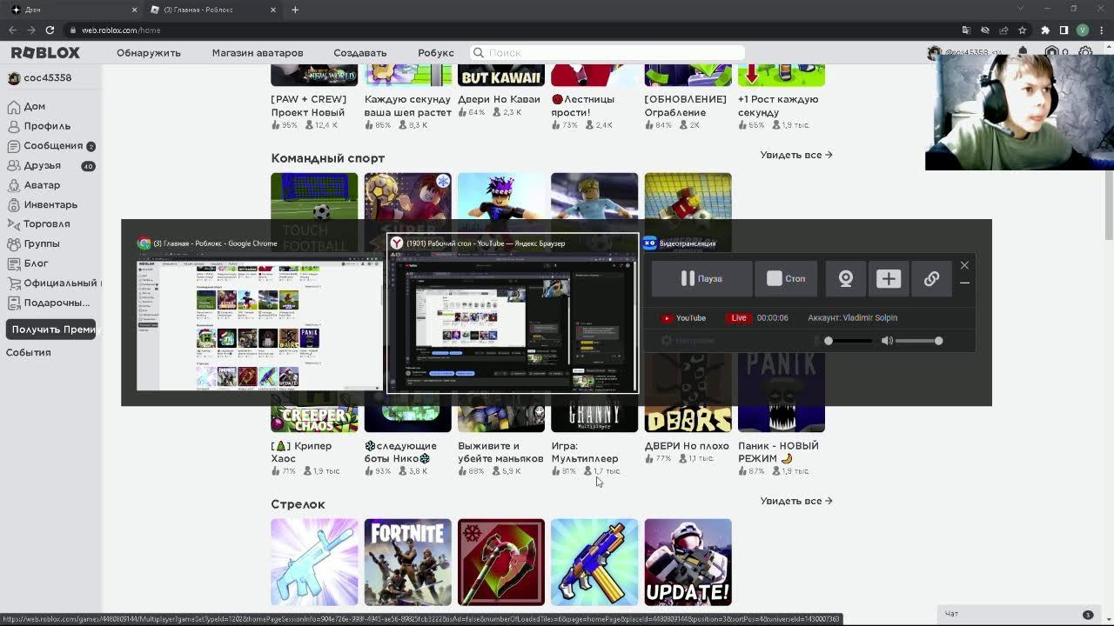Open a new Chrome tab
This screenshot has width=1114, height=626.
(x=295, y=10)
